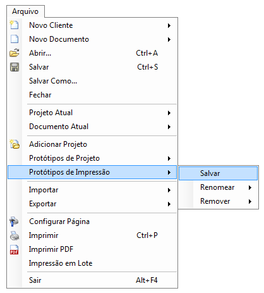Click the Abrir open folder icon

(x=15, y=53)
